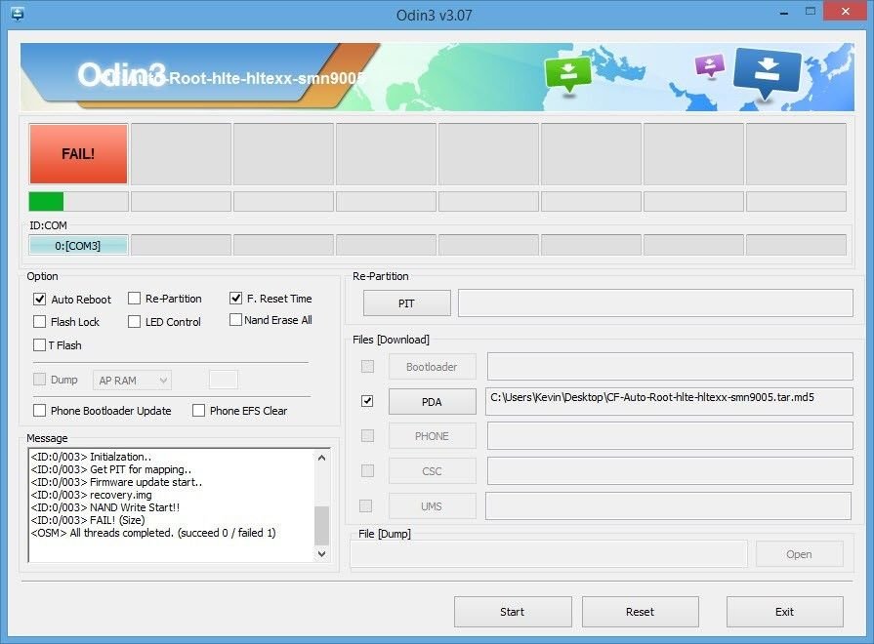Click the PDA file button
874x644 pixels.
(x=433, y=402)
